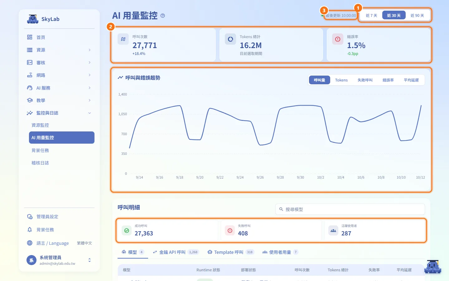Click the 管理員設定 shield icon
The image size is (449, 281).
30,217
